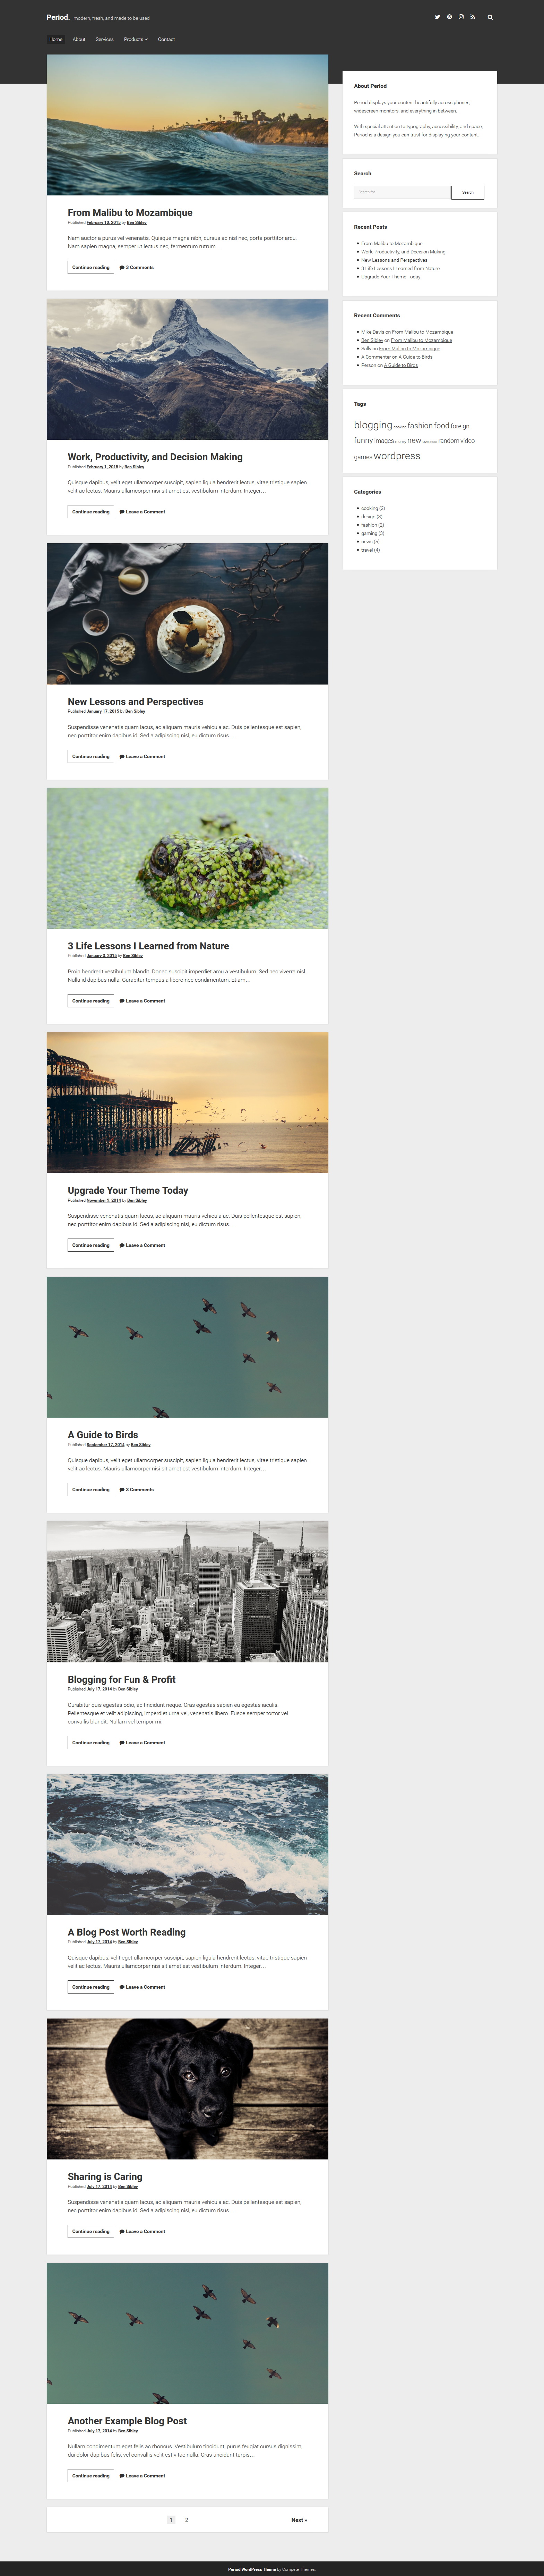Select the 'blogging' tag

click(373, 425)
